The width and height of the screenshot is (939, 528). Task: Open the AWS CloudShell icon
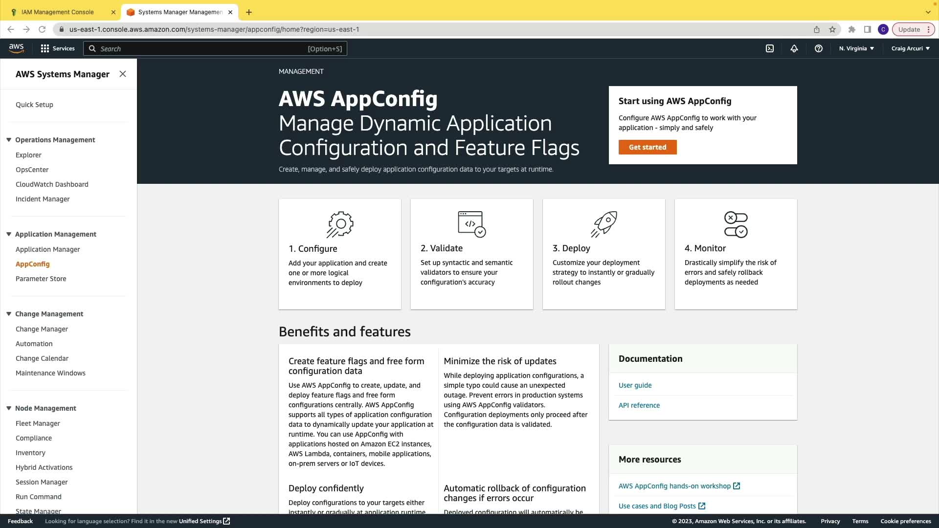coord(770,48)
